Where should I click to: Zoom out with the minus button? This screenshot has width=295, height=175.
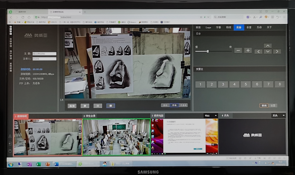click(x=238, y=51)
